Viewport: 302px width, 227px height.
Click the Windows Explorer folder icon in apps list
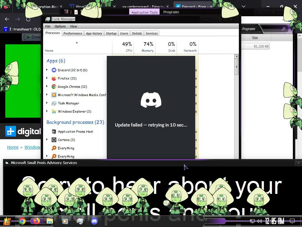click(x=54, y=111)
